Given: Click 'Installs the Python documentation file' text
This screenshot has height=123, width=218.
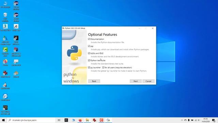Looking at the screenshot, I should pyautogui.click(x=108, y=42).
